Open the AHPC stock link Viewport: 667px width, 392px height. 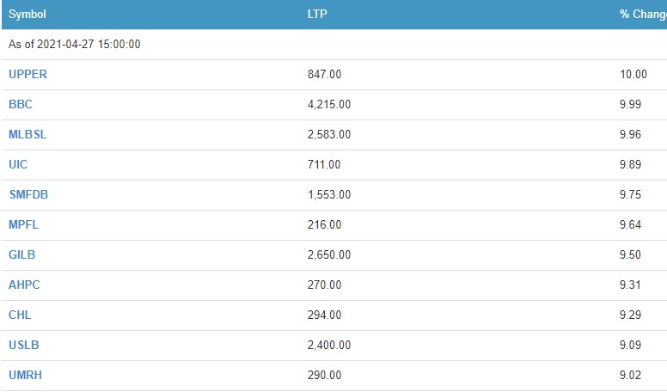point(23,285)
